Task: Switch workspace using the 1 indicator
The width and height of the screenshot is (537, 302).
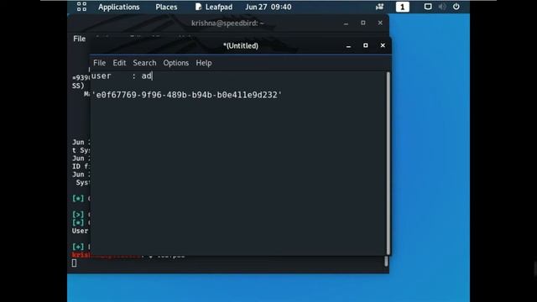Action: tap(403, 7)
